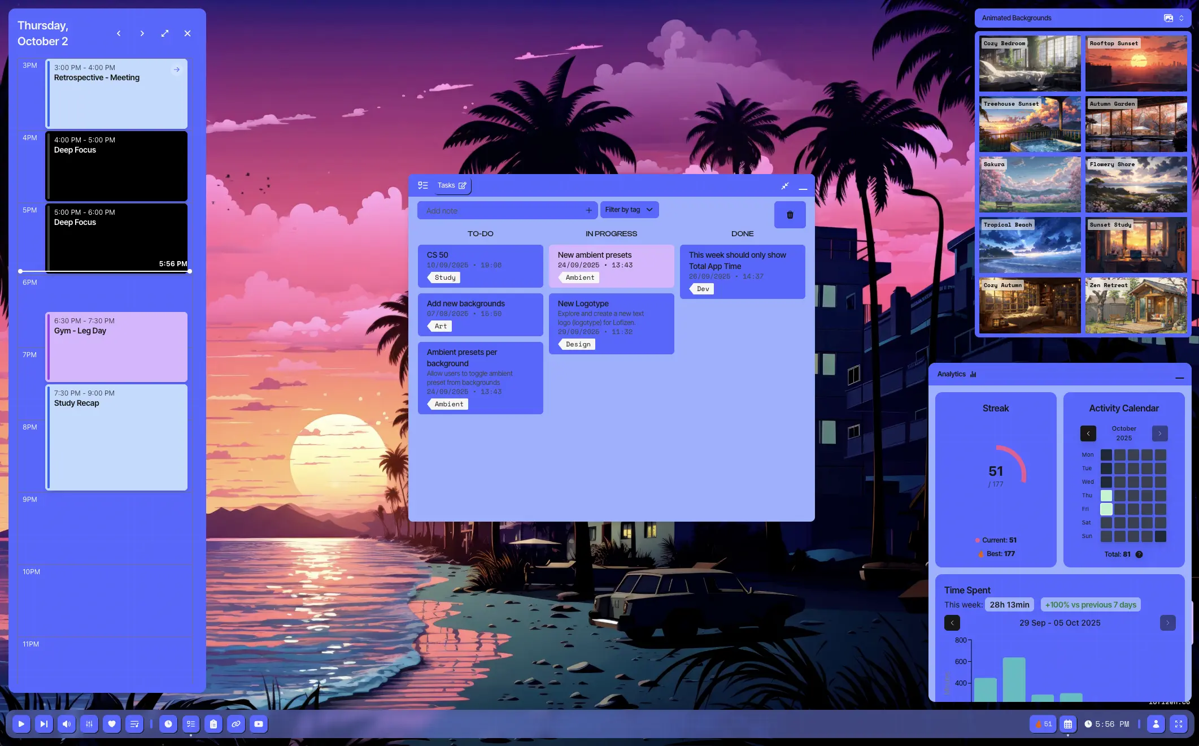Open the music playlist queue icon
1199x746 pixels.
coord(134,724)
